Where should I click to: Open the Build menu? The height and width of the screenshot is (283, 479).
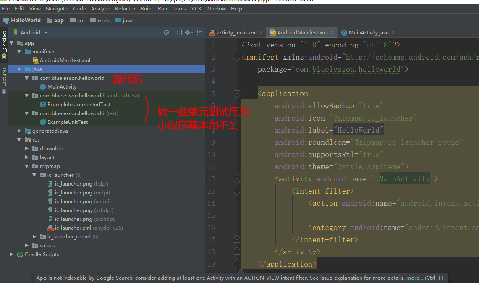[147, 9]
